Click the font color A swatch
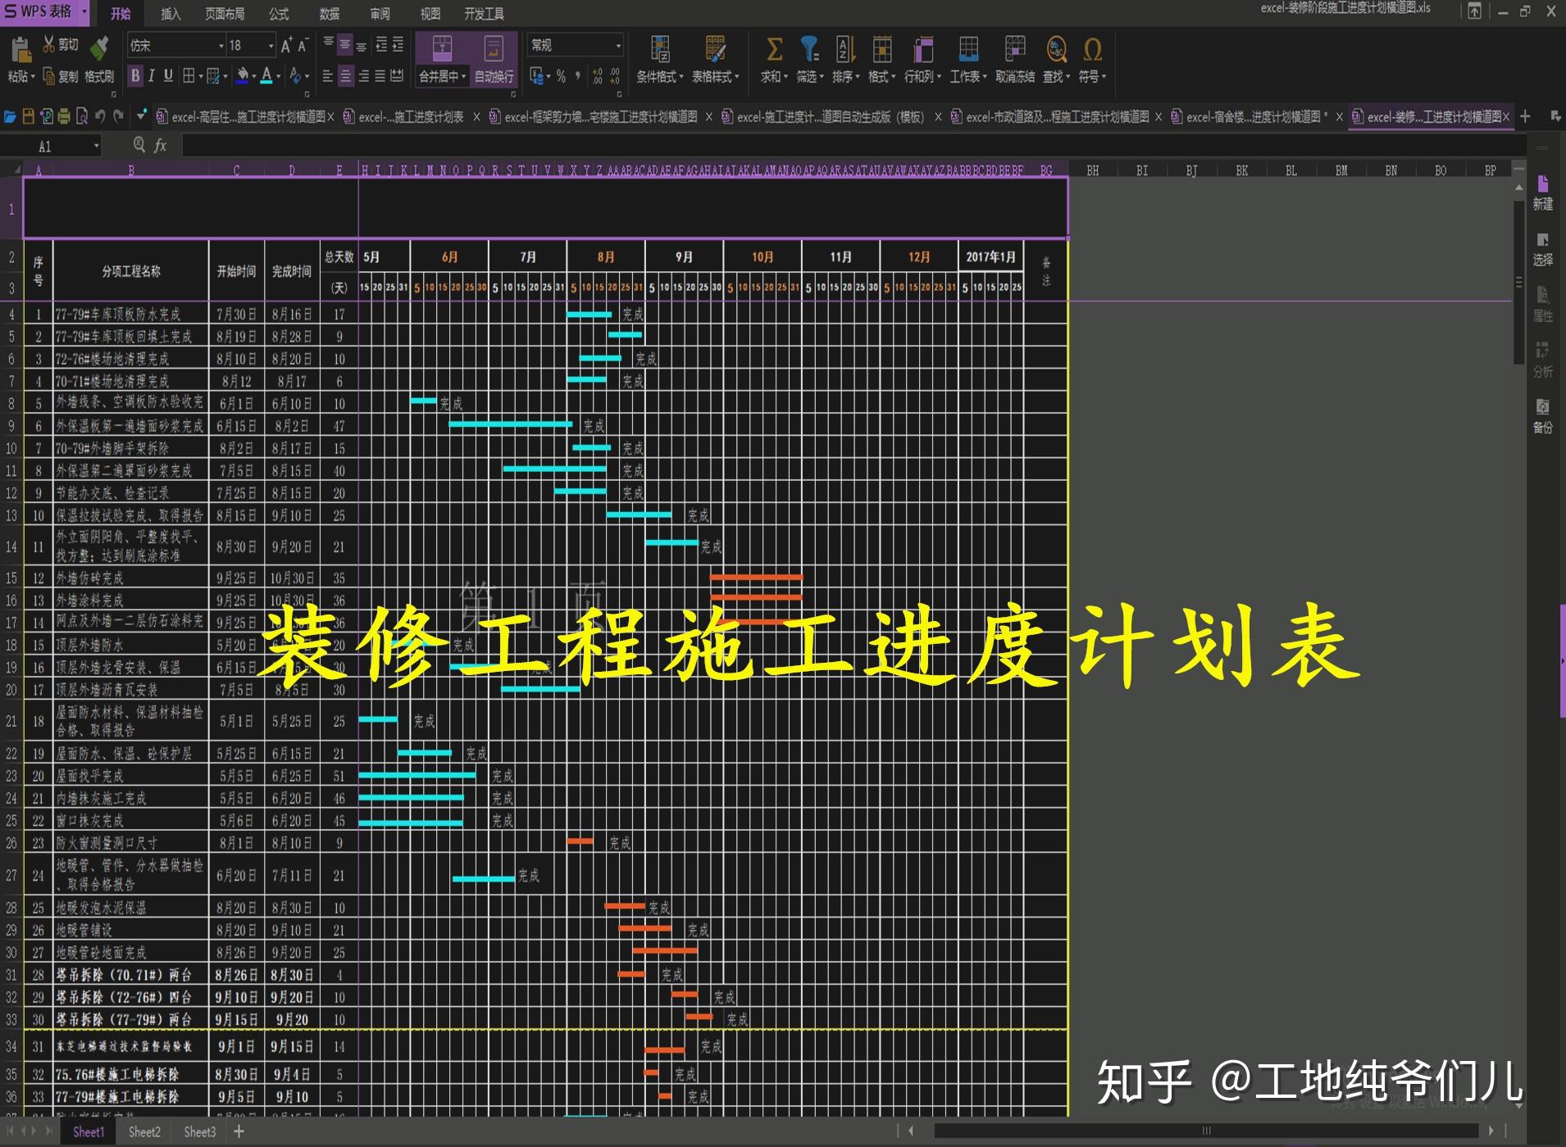The image size is (1566, 1147). click(266, 76)
